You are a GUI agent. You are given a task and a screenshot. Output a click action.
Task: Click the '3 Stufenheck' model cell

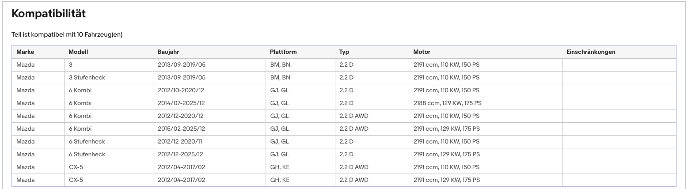(x=109, y=78)
